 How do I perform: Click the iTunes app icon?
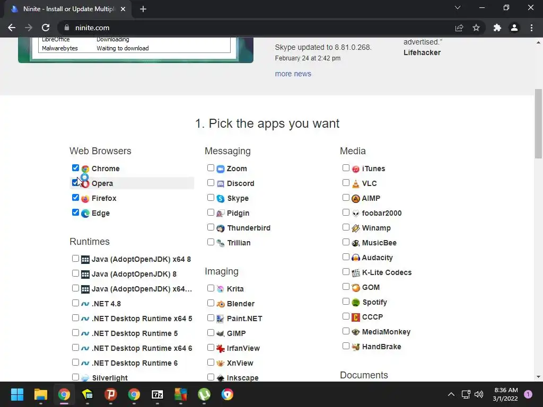[x=356, y=169]
